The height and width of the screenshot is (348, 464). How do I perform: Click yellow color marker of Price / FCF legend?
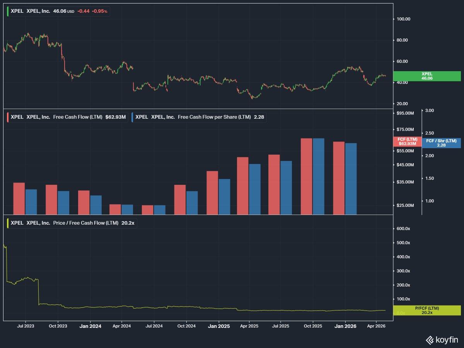click(8, 223)
